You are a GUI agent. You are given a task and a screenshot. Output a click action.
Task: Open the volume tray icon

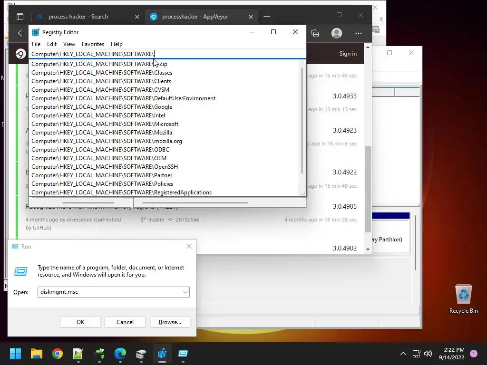[428, 354]
